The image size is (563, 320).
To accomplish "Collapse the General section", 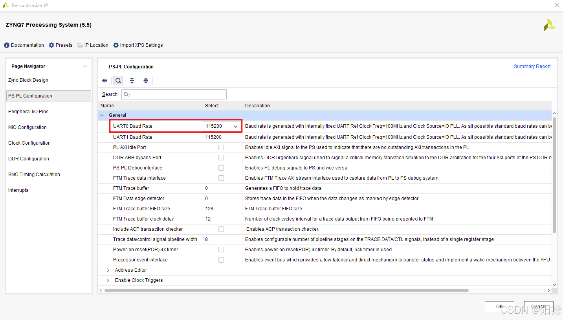I will [102, 115].
